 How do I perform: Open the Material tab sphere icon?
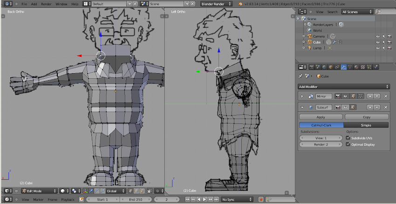(356, 67)
